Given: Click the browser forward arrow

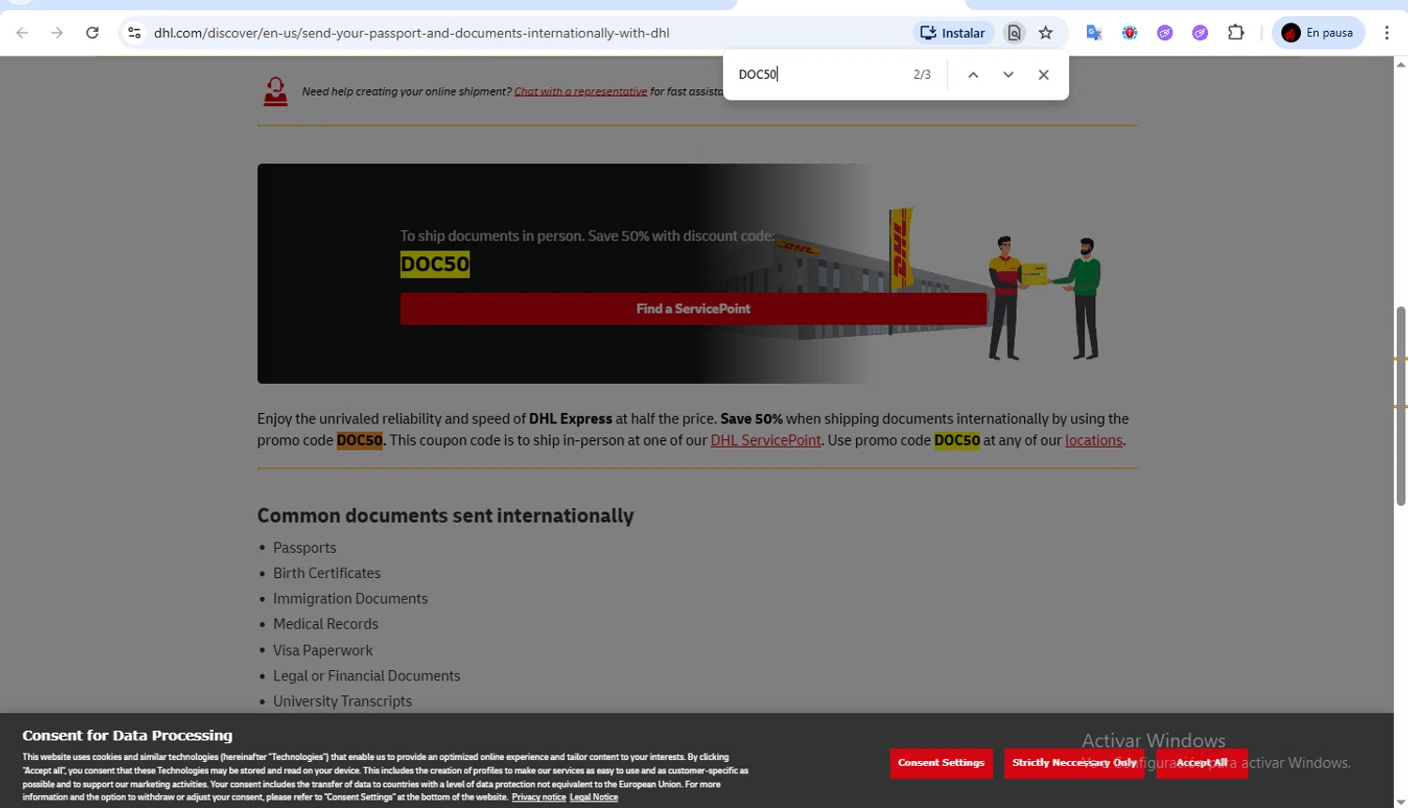Looking at the screenshot, I should pyautogui.click(x=57, y=33).
